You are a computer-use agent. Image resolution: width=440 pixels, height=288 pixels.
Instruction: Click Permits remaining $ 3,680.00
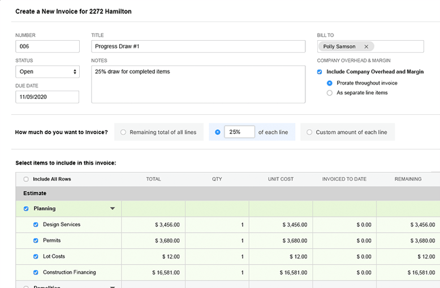coord(422,241)
